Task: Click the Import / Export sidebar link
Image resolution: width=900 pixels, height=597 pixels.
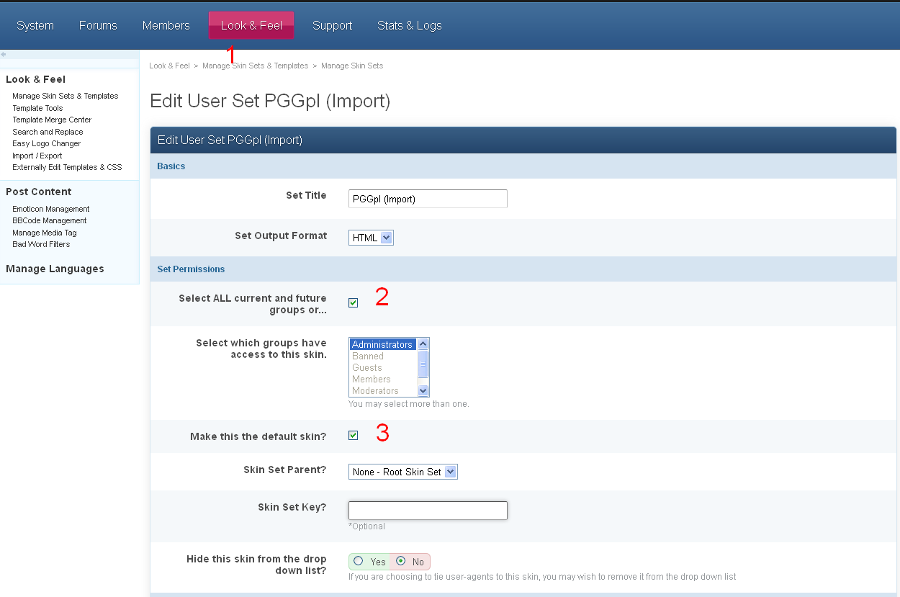Action: click(37, 156)
